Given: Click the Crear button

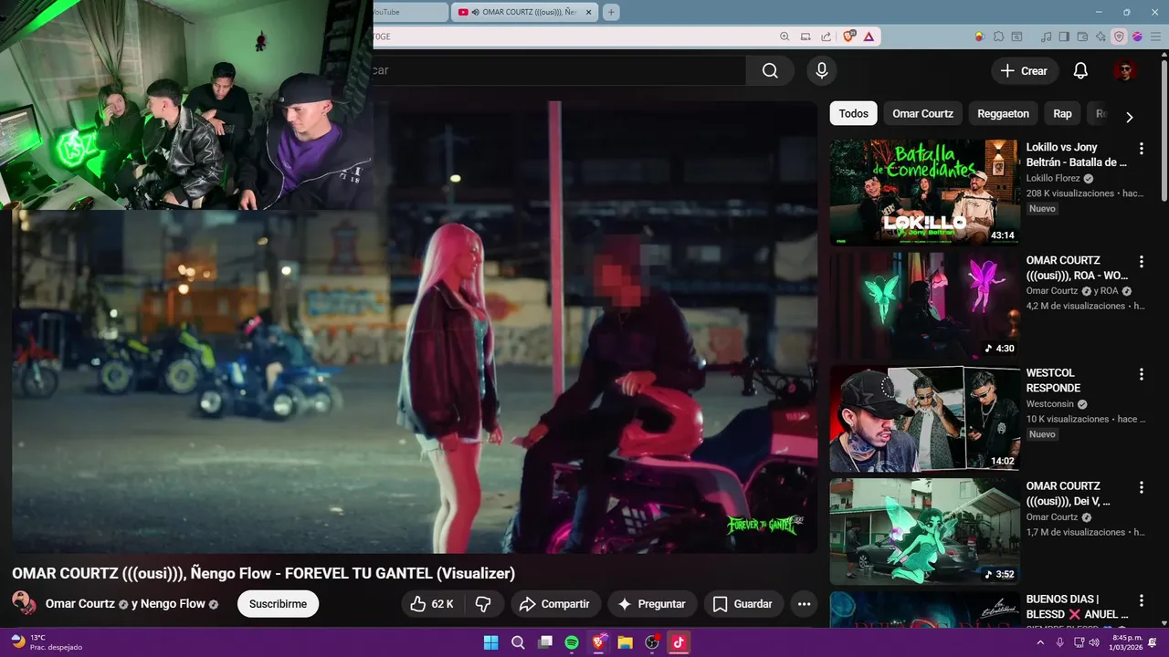Looking at the screenshot, I should pyautogui.click(x=1024, y=71).
